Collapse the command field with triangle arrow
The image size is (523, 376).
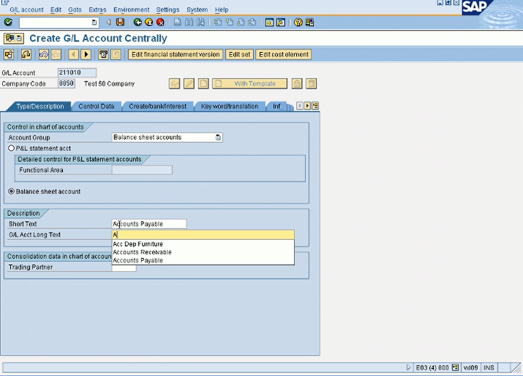pos(108,23)
